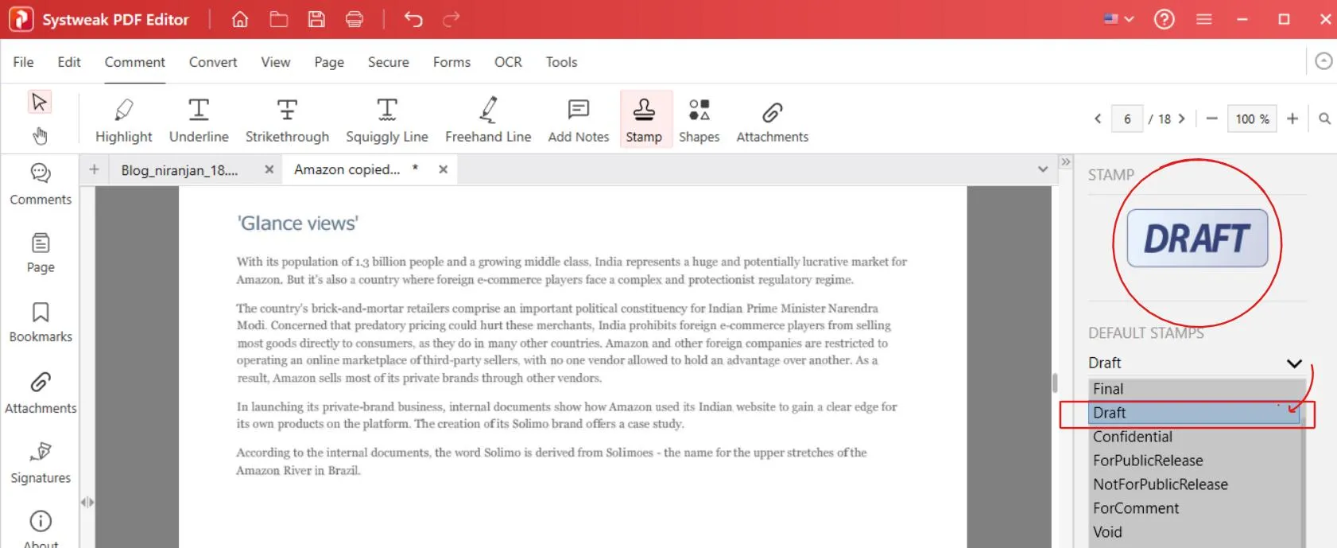1337x548 pixels.
Task: Choose the Squiggly Line tool
Action: coord(386,120)
